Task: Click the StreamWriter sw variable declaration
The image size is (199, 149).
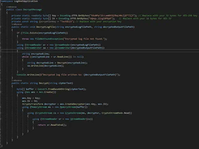Action: (x=36, y=48)
